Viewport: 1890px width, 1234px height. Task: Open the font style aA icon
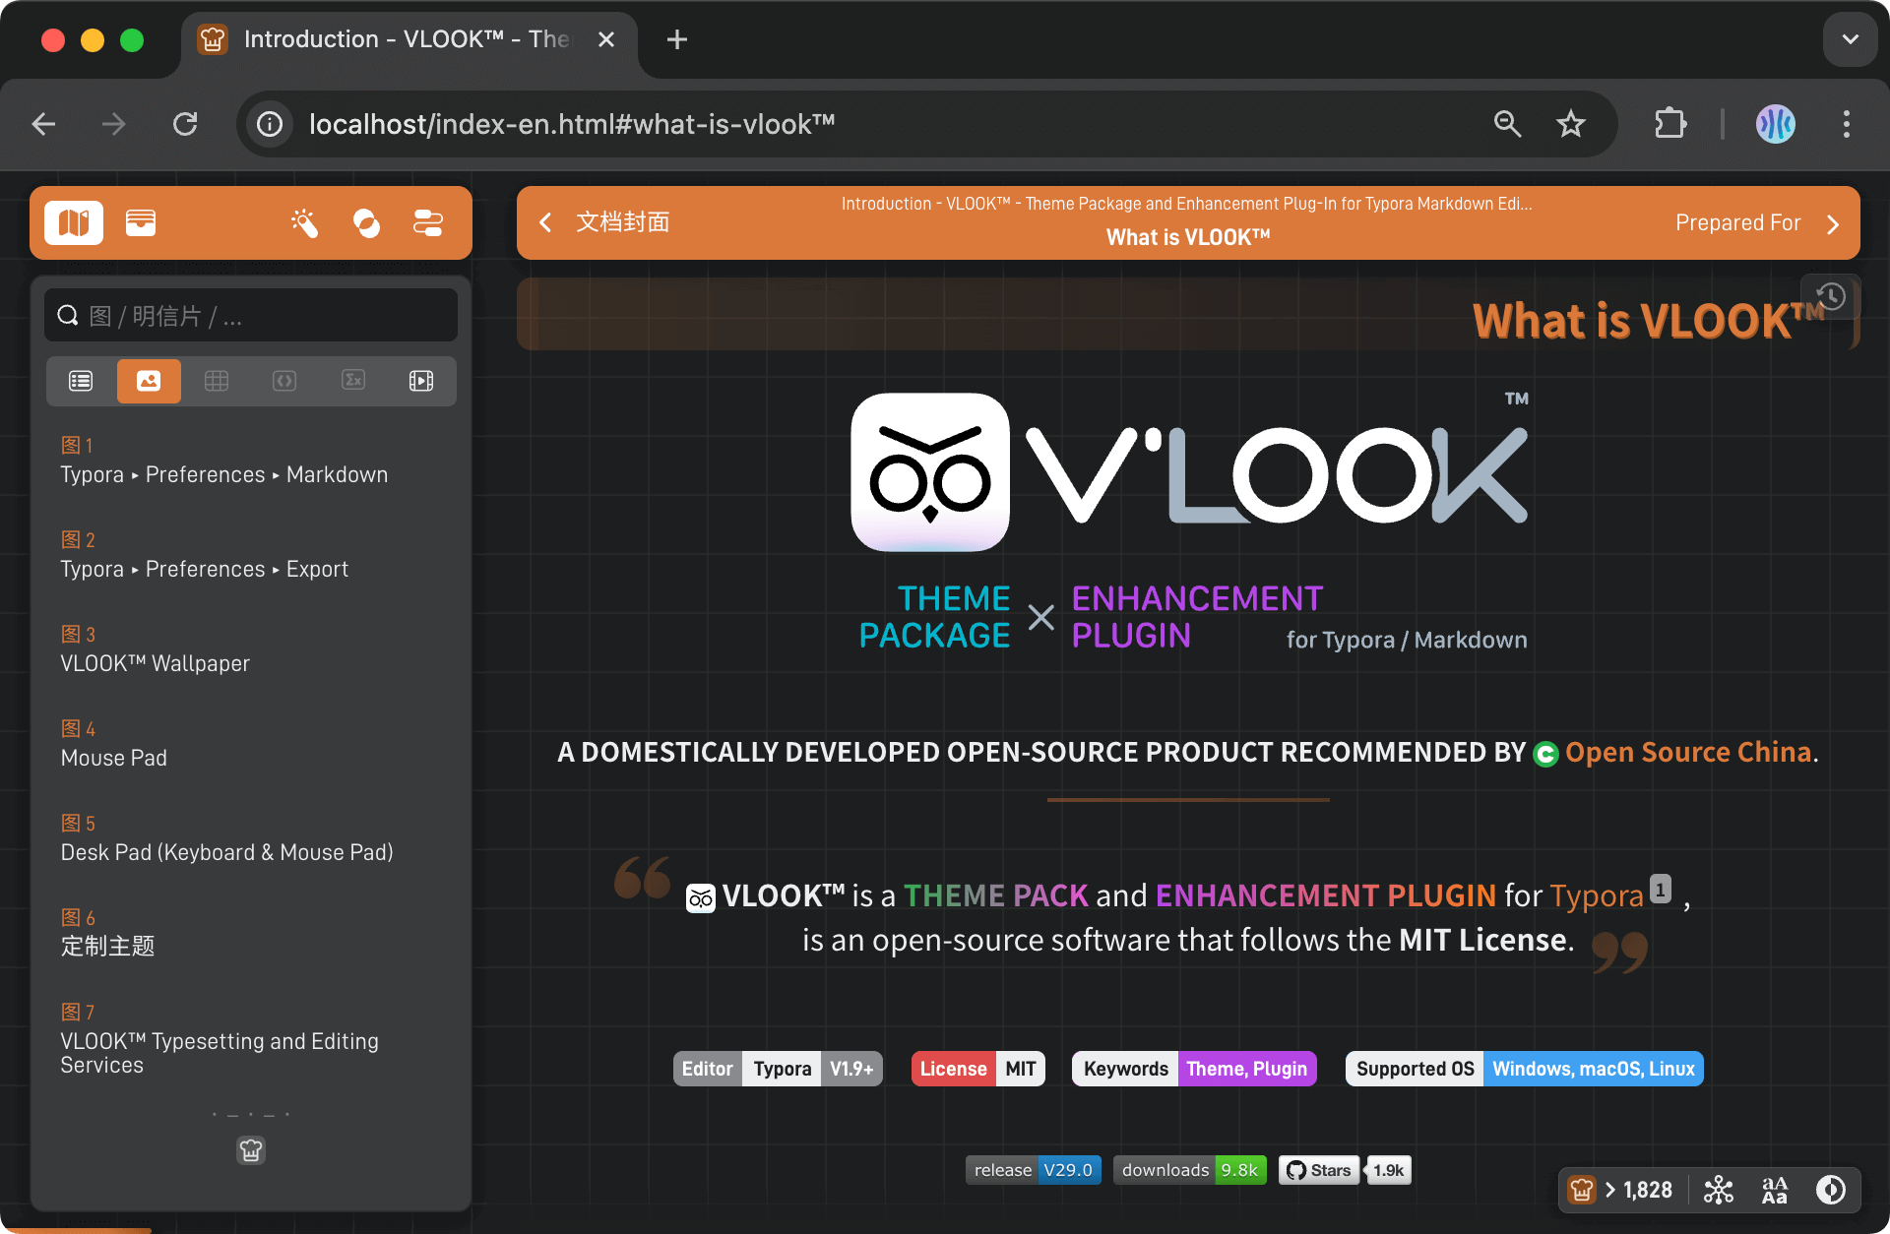[1775, 1190]
